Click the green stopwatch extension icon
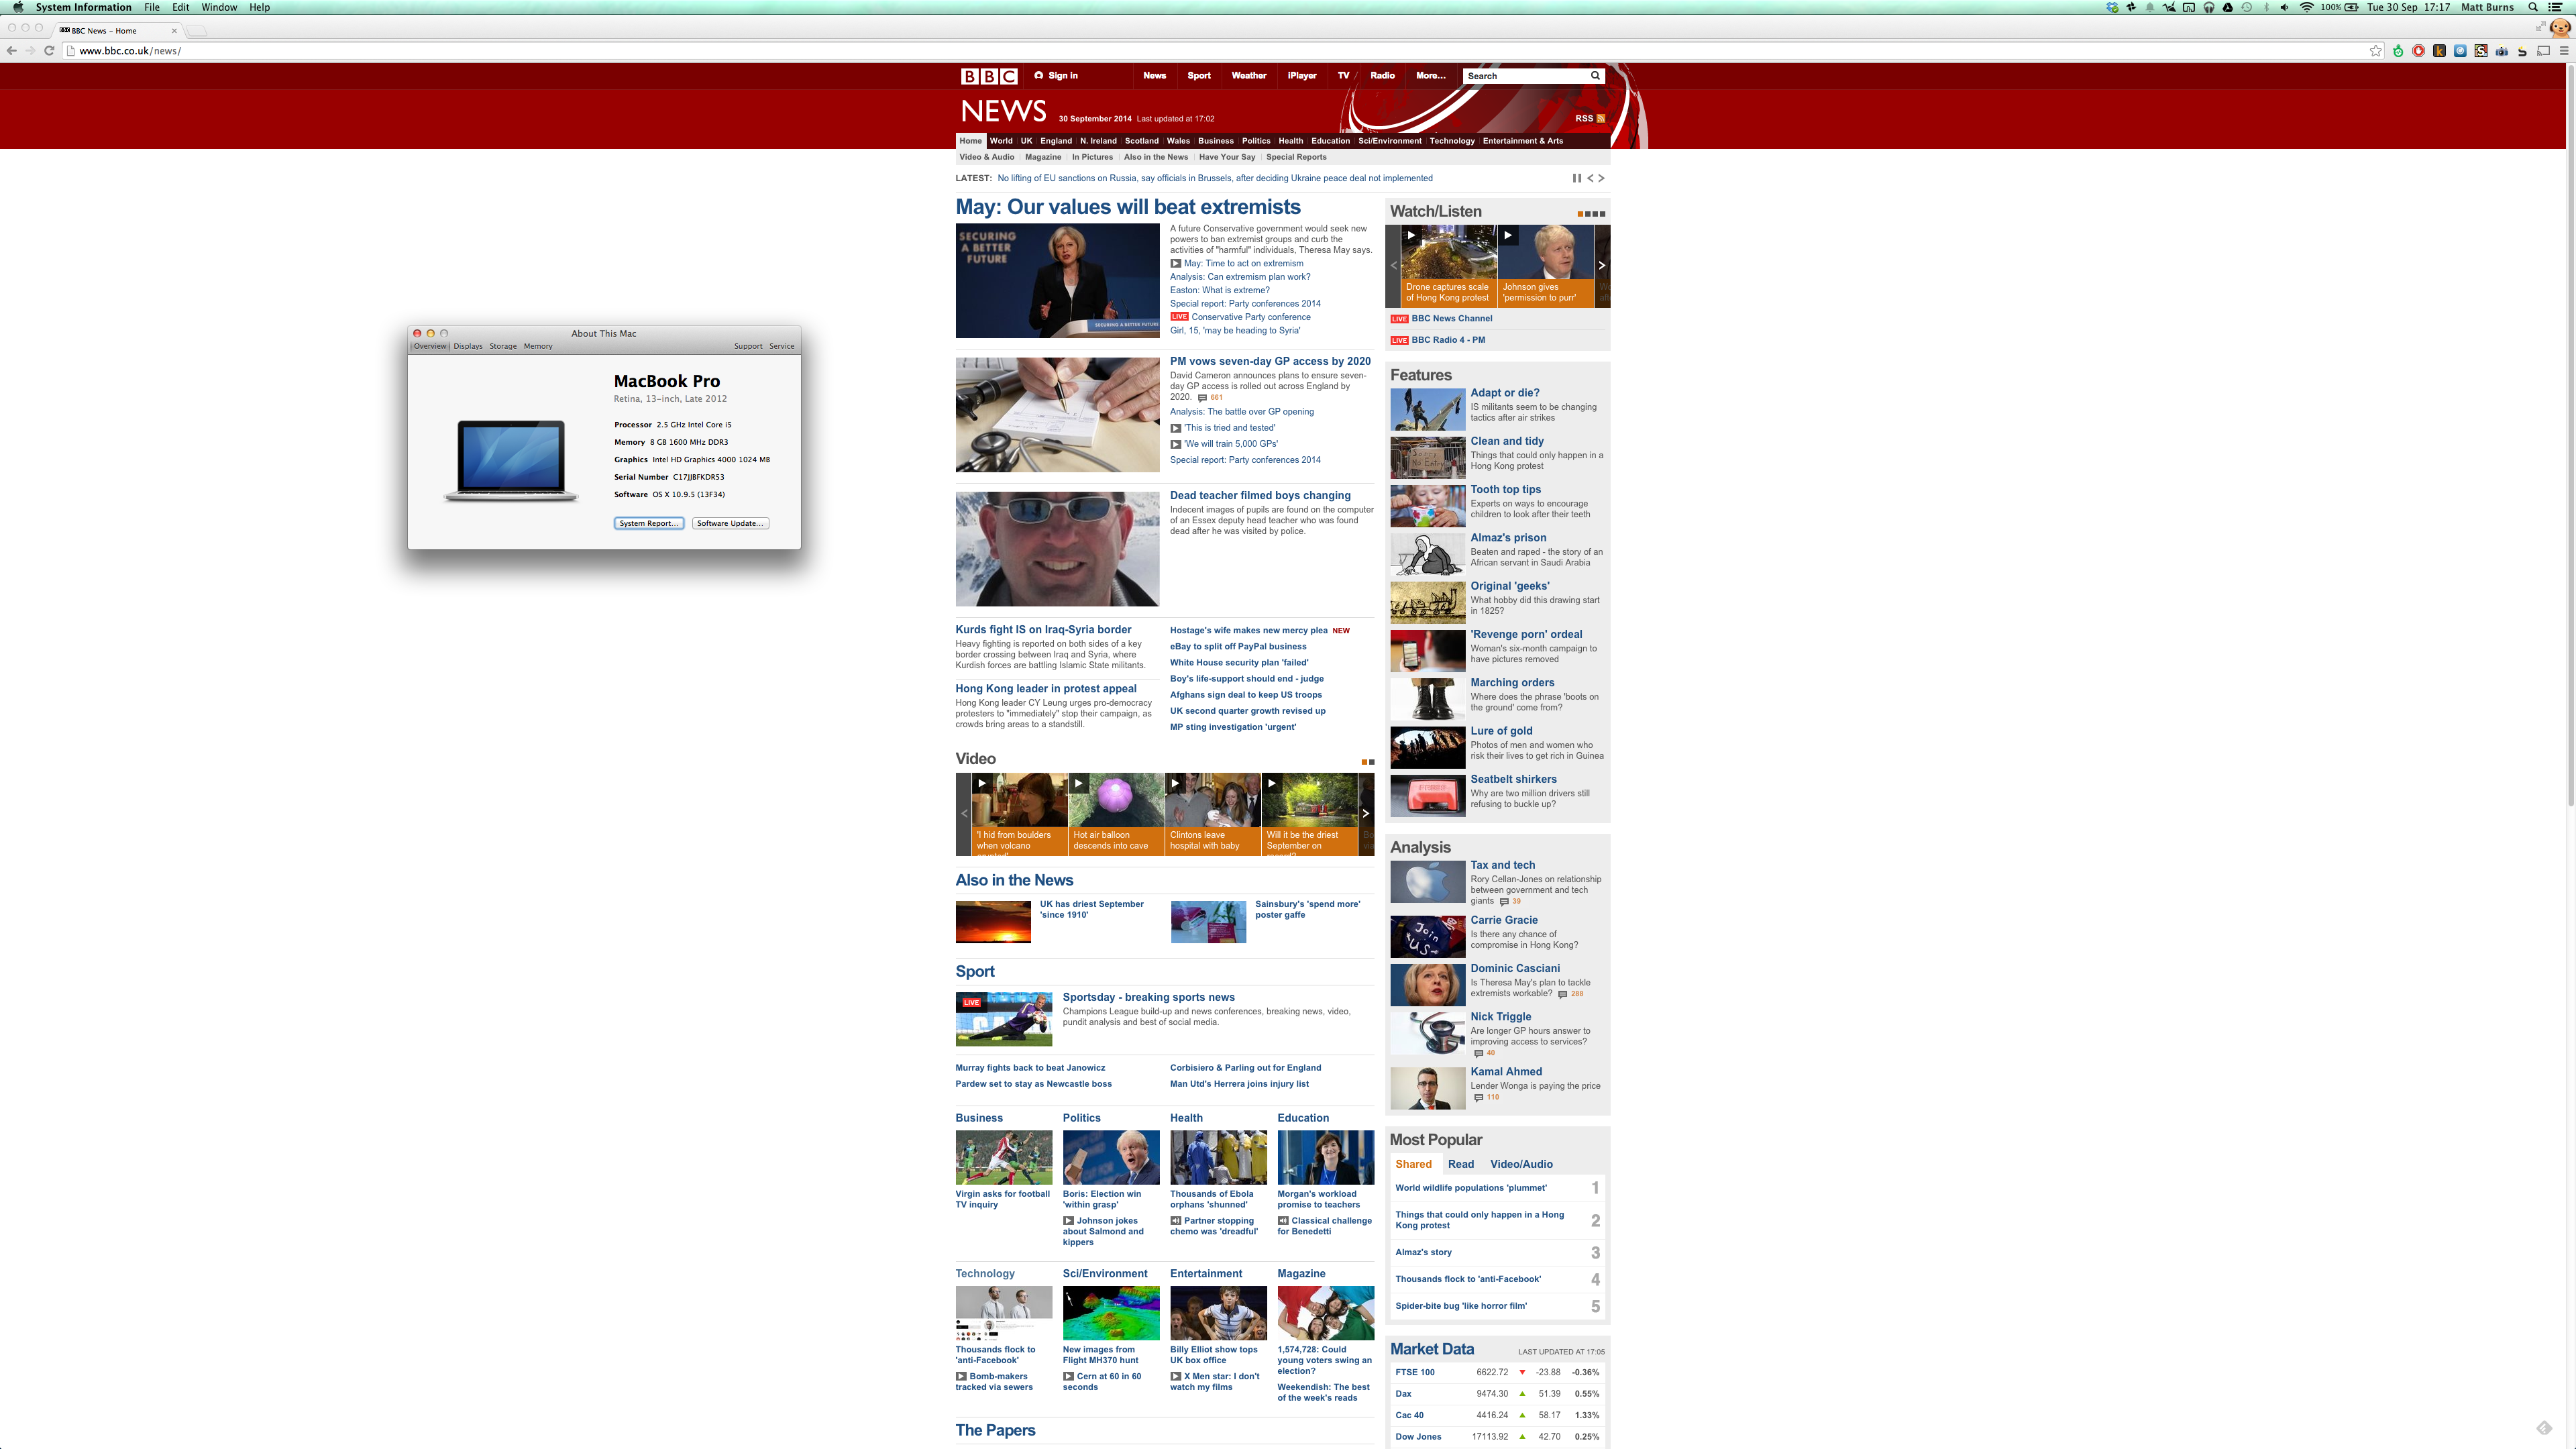2576x1449 pixels. click(x=2397, y=51)
